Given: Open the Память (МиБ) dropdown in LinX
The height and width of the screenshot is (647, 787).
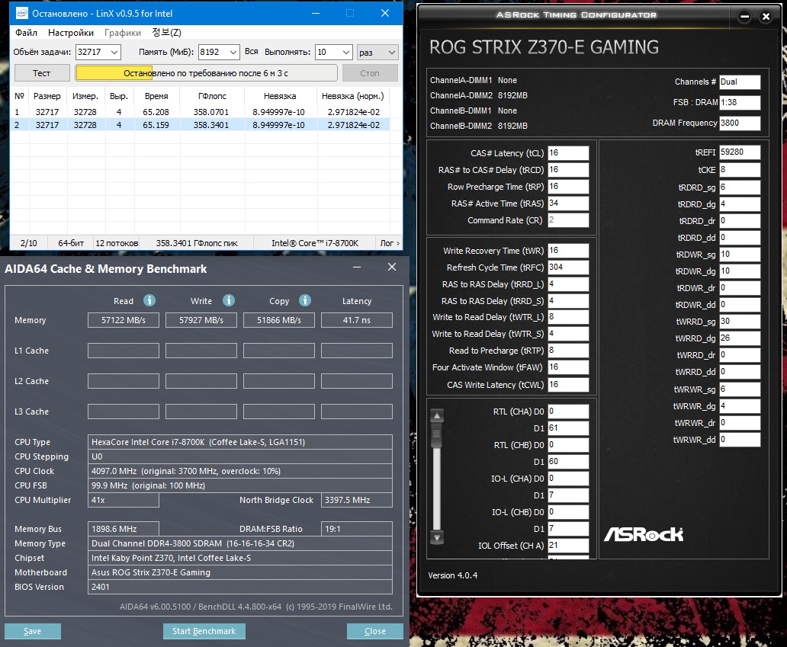Looking at the screenshot, I should pos(233,52).
